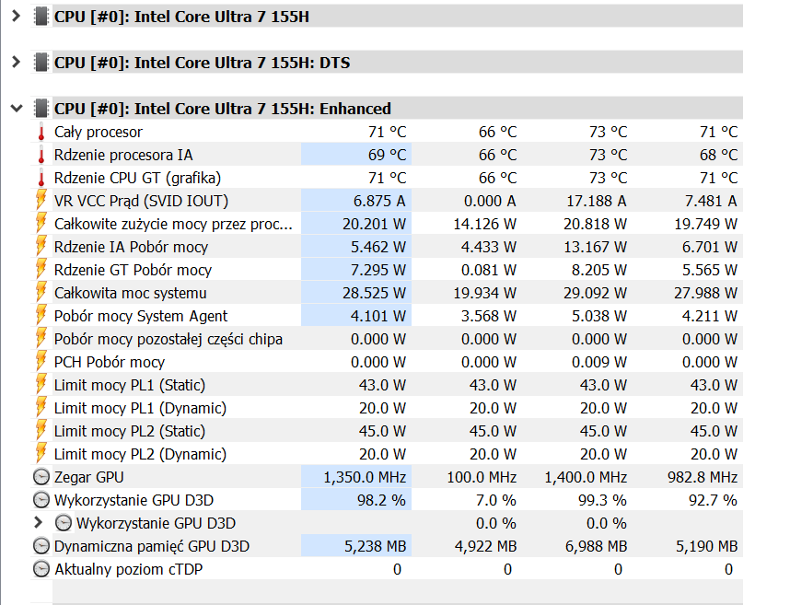The height and width of the screenshot is (605, 790).
Task: Collapse the CPU Enhanced sensor group
Action: [x=15, y=109]
